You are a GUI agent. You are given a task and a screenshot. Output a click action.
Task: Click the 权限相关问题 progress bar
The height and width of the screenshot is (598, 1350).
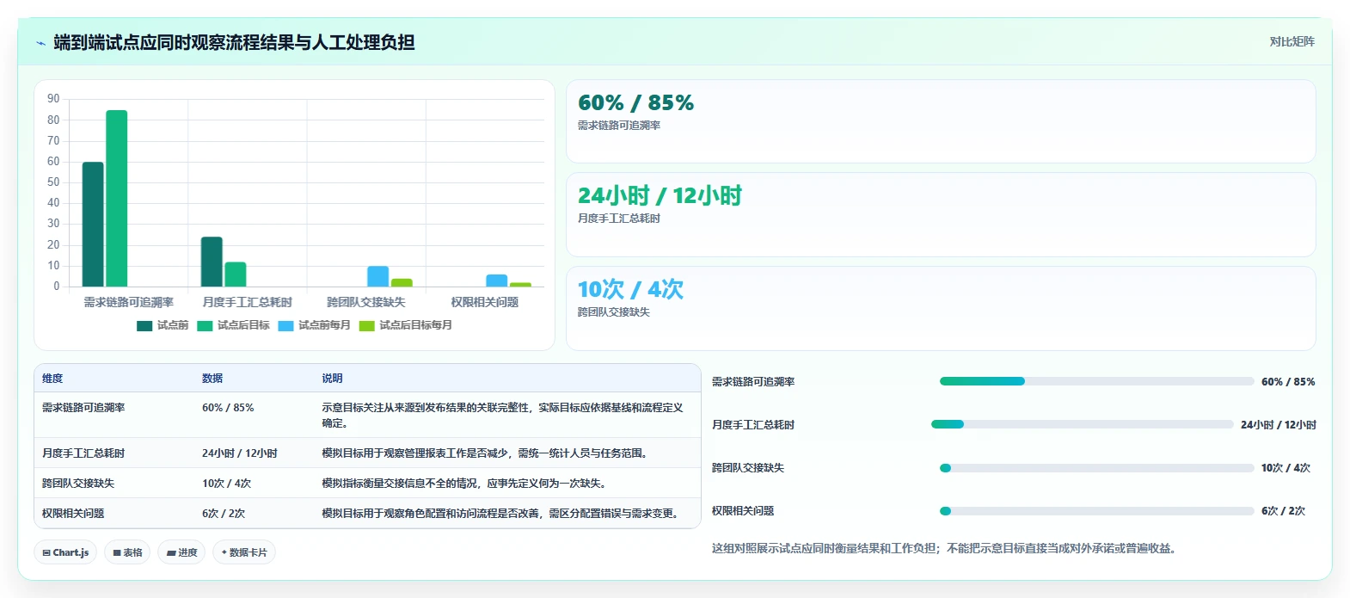pyautogui.click(x=1096, y=511)
